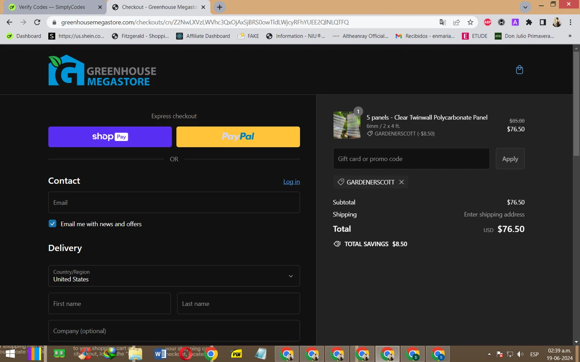Pay with PayPal express checkout
This screenshot has height=362, width=580.
tap(238, 137)
